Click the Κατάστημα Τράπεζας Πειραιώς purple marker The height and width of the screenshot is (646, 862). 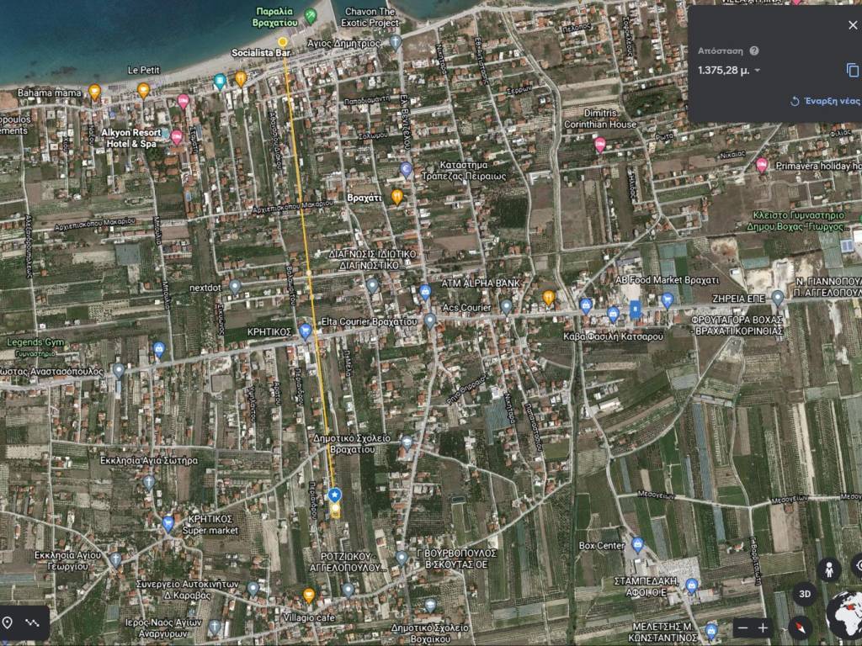pos(406,170)
